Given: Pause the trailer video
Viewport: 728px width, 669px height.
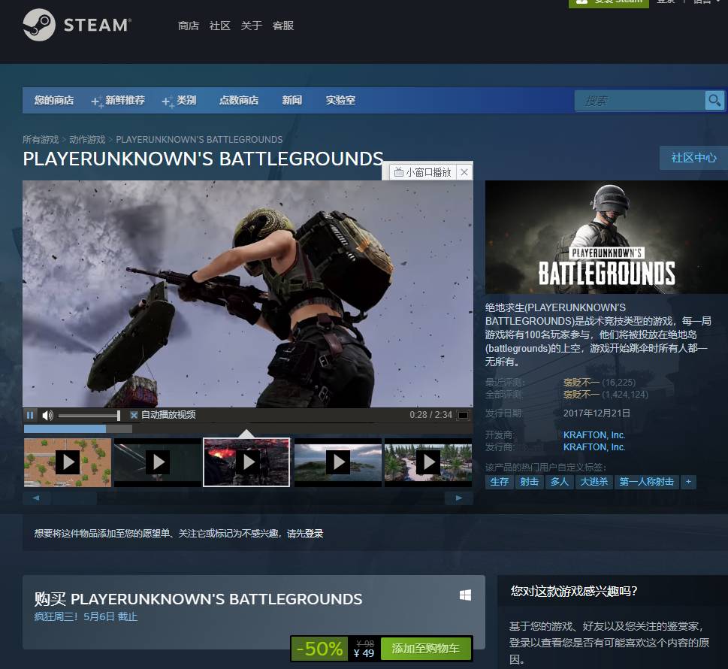Looking at the screenshot, I should [x=30, y=415].
